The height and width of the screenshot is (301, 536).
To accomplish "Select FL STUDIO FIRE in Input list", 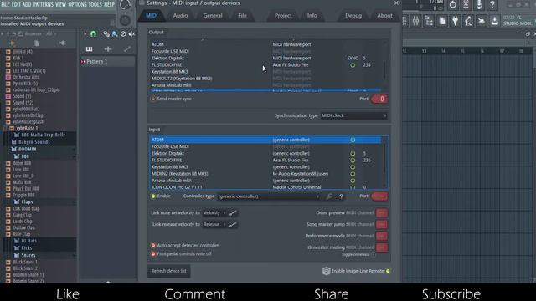I will 265,161.
